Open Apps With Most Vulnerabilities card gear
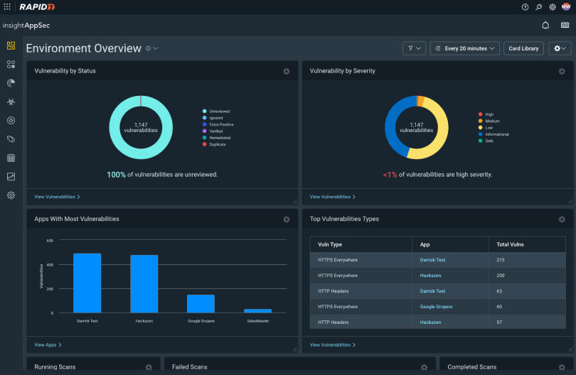The image size is (576, 375). click(x=286, y=219)
